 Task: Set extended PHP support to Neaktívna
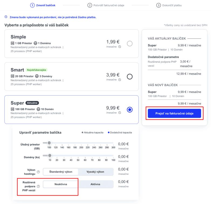click(x=61, y=184)
